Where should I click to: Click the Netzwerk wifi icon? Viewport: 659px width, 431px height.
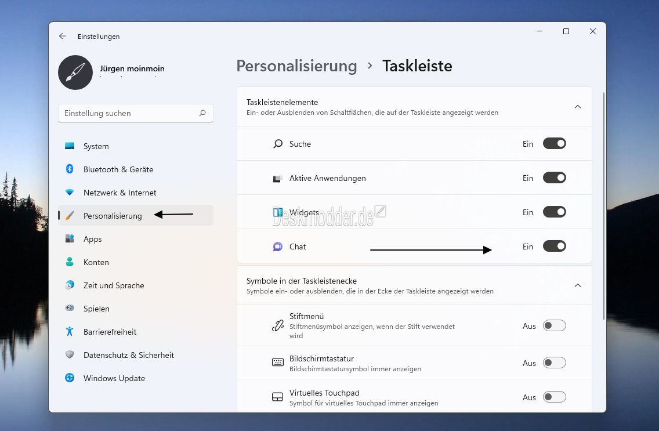(x=70, y=192)
